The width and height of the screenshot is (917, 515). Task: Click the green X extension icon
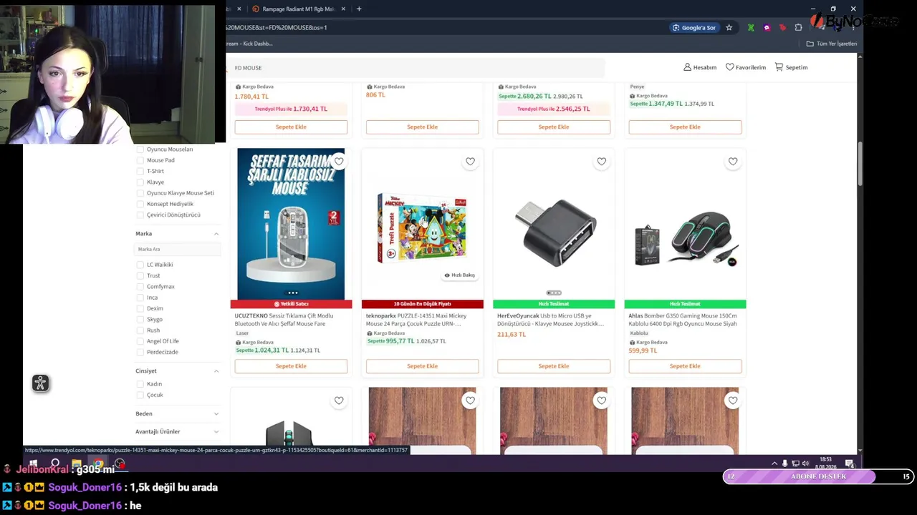click(751, 28)
